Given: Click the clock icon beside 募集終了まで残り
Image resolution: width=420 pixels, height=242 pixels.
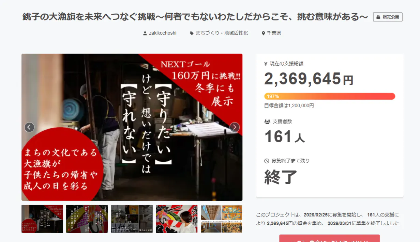Looking at the screenshot, I should point(267,161).
